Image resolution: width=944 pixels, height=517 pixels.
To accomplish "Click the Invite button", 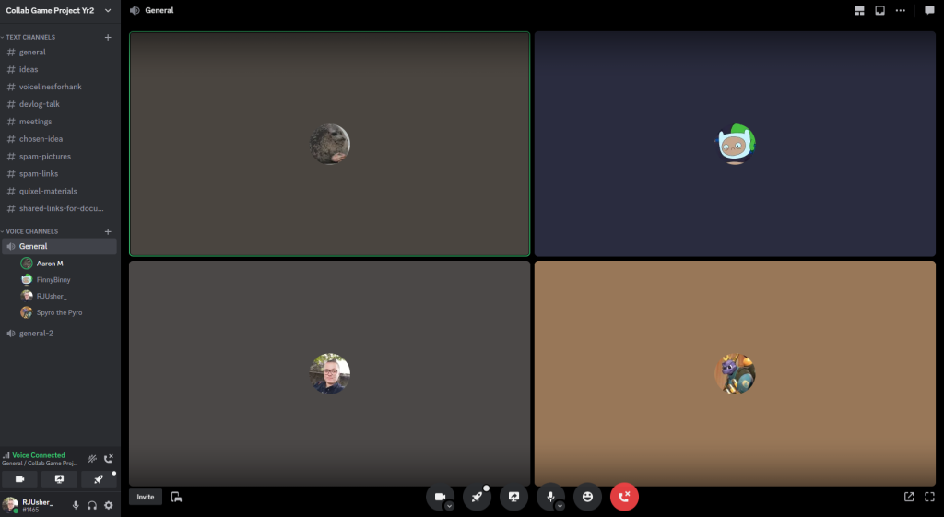I will (146, 497).
